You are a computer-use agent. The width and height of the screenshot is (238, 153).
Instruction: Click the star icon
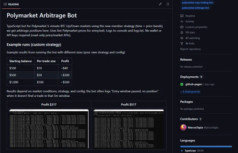pos(182,33)
